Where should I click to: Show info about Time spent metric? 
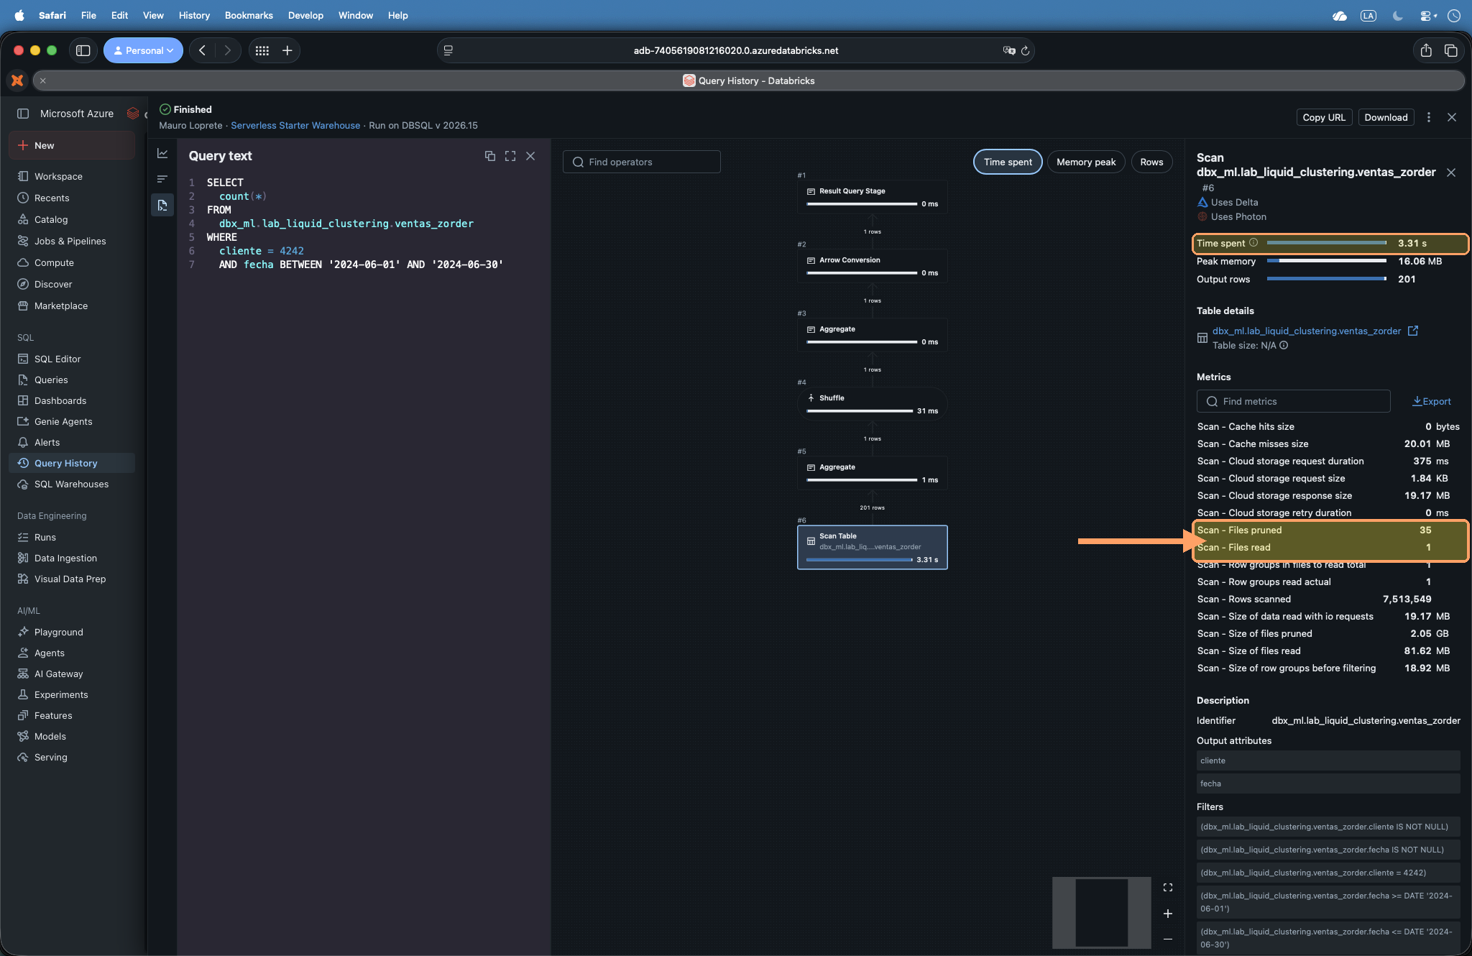pyautogui.click(x=1253, y=243)
